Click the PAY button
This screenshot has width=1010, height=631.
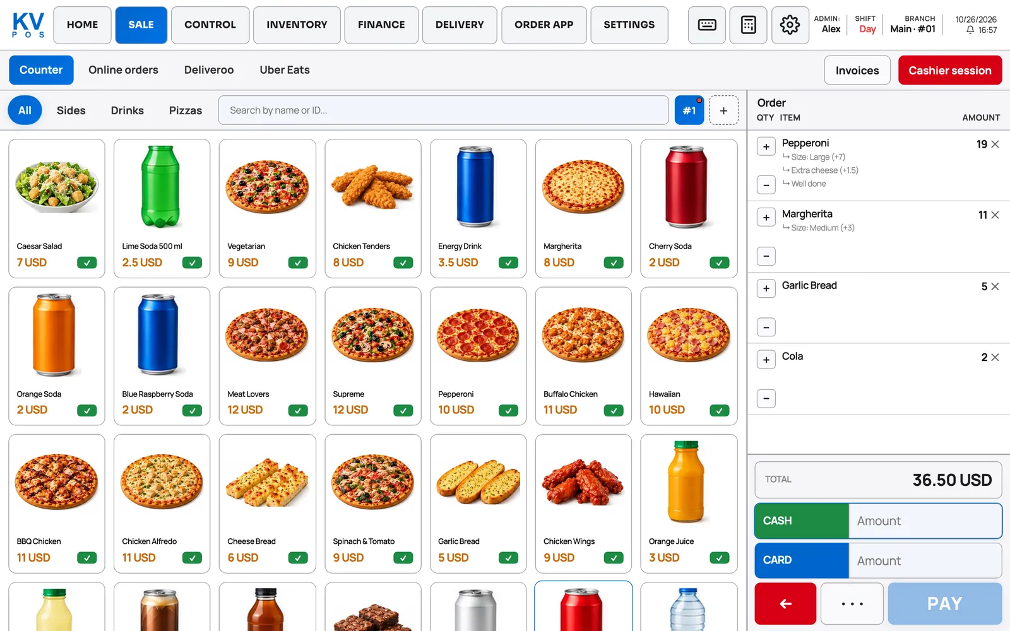(x=945, y=604)
